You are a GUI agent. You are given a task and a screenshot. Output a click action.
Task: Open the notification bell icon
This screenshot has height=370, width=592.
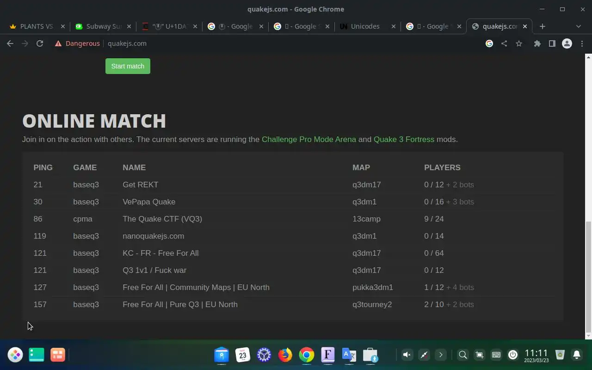[x=577, y=355]
